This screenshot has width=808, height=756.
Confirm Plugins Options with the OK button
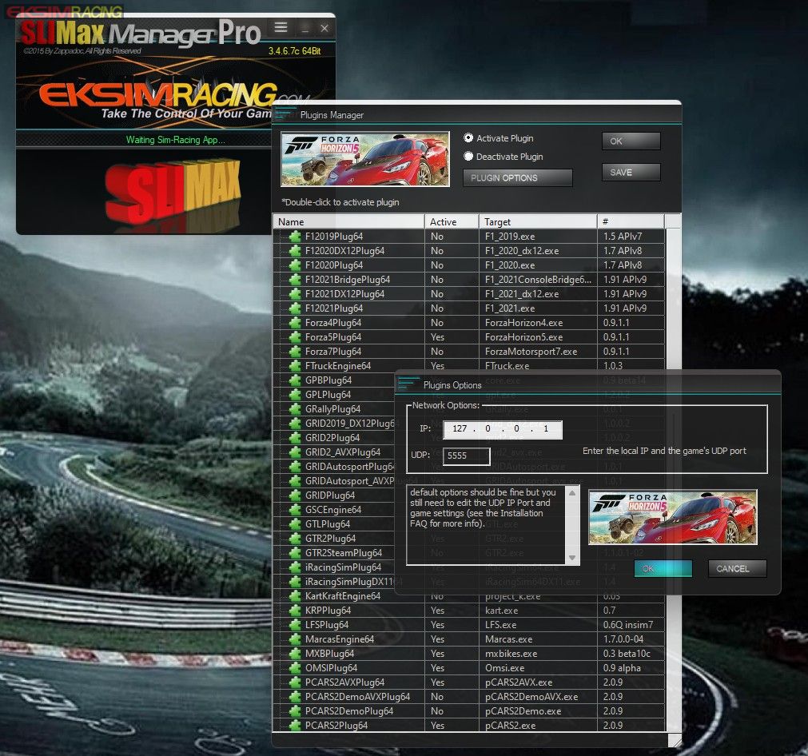coord(663,568)
